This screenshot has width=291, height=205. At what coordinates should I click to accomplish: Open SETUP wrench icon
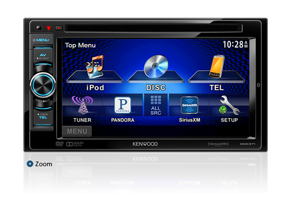[229, 105]
